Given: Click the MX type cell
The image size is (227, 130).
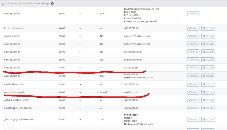Looking at the screenshot, I should click(102, 76).
